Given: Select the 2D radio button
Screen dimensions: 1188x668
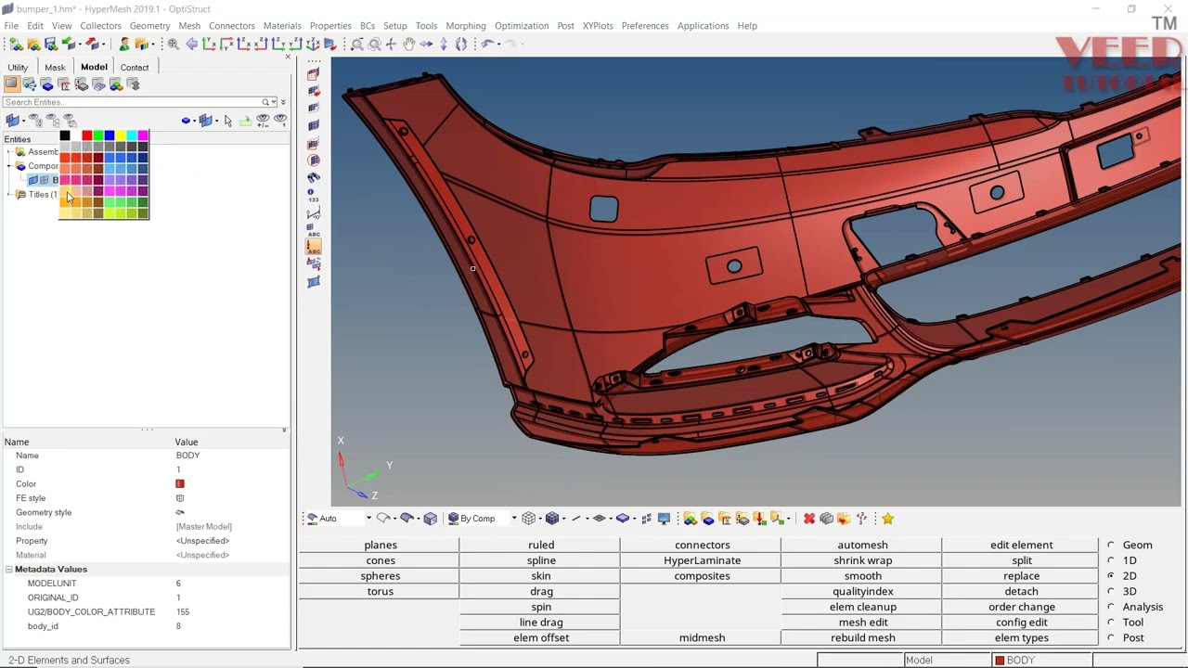Looking at the screenshot, I should [1111, 576].
